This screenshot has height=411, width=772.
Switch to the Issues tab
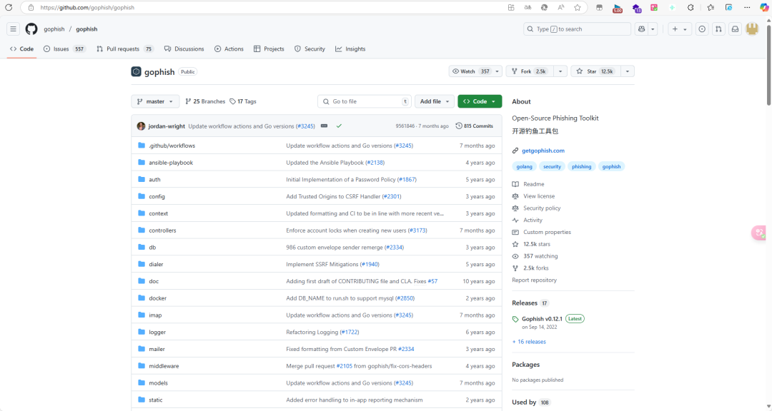coord(64,49)
